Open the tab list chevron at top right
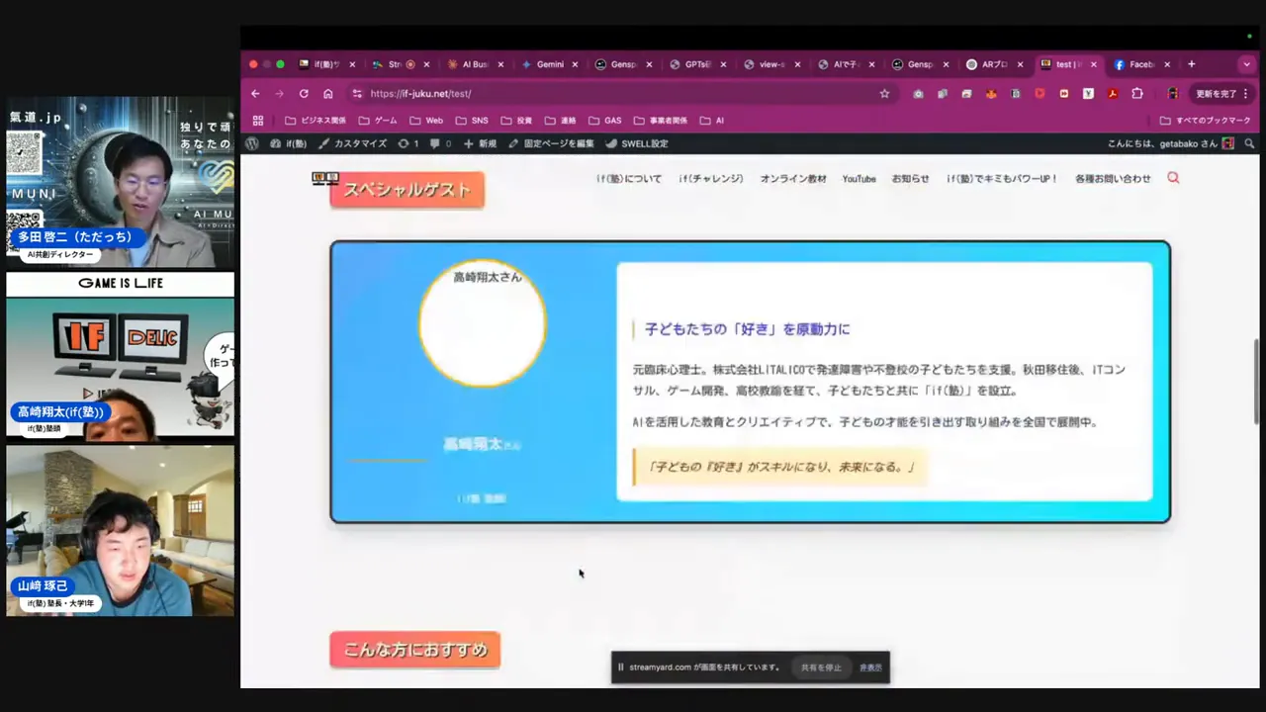This screenshot has height=712, width=1266. (x=1246, y=64)
